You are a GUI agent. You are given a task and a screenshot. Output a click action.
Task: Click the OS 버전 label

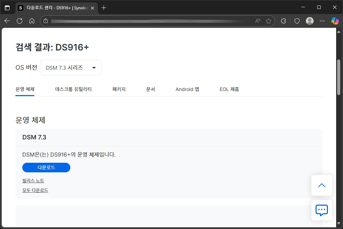26,67
